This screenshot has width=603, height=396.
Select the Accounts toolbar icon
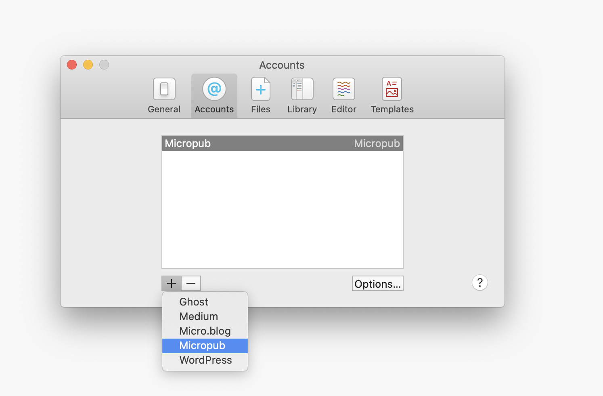[214, 96]
